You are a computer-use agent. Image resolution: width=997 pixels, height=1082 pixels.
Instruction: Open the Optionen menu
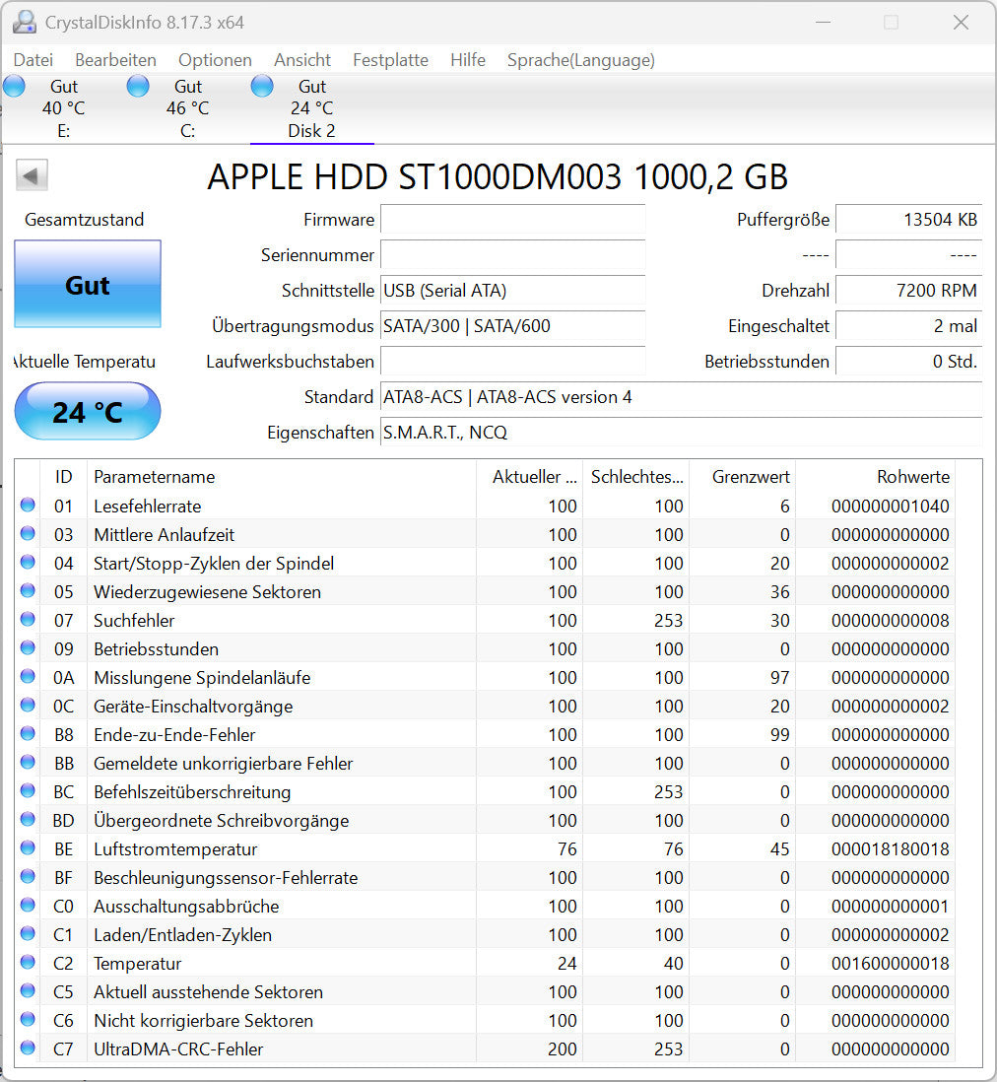215,60
